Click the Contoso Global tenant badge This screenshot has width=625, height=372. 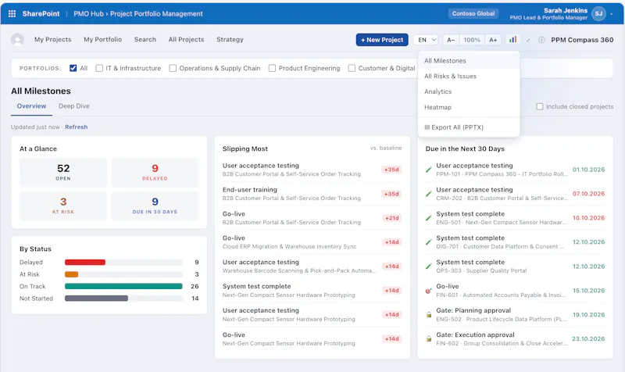(x=473, y=13)
